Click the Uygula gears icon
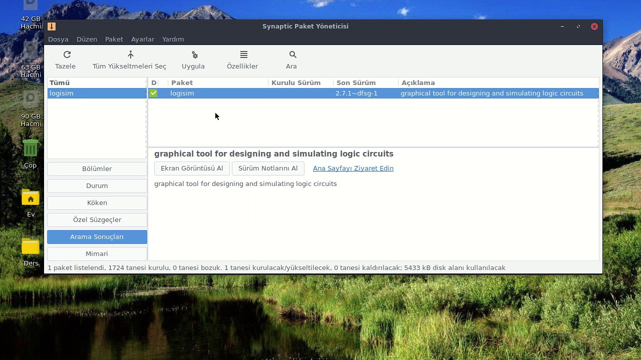 tap(195, 54)
